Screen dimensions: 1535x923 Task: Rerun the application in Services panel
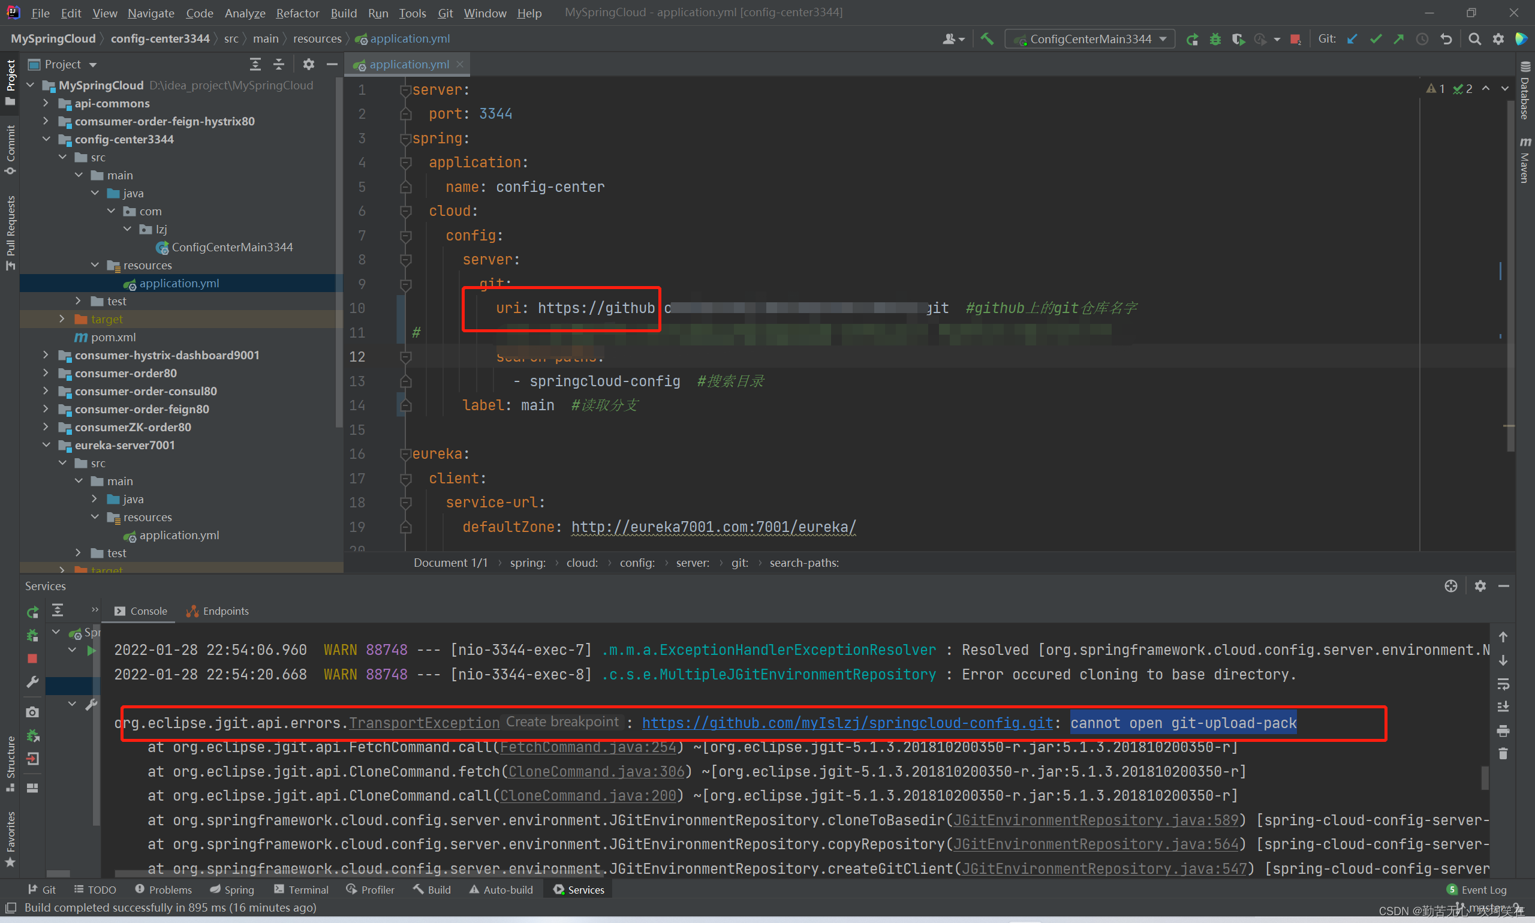coord(32,612)
